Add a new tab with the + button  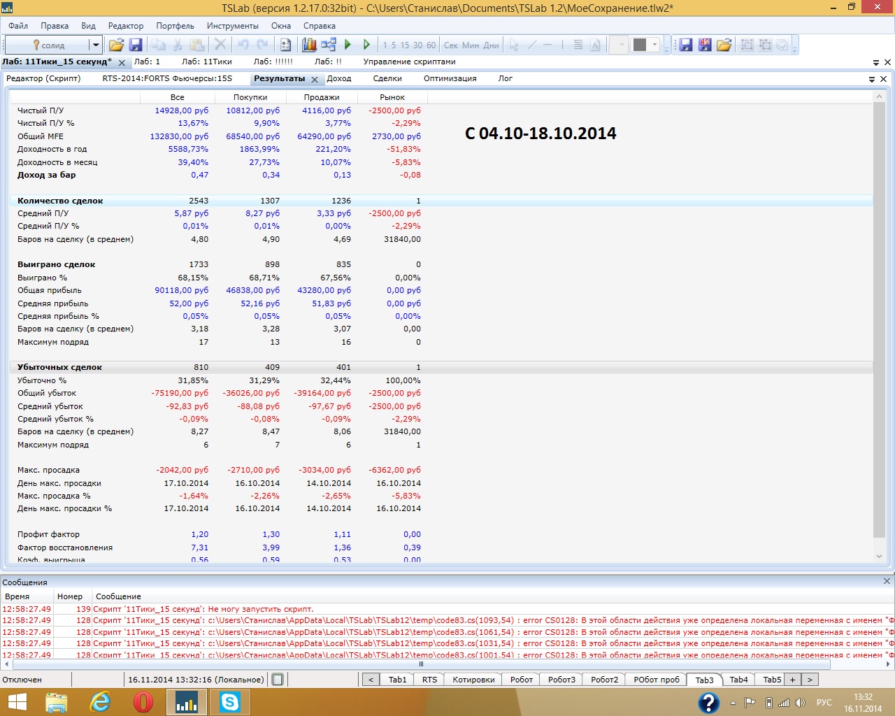point(792,680)
